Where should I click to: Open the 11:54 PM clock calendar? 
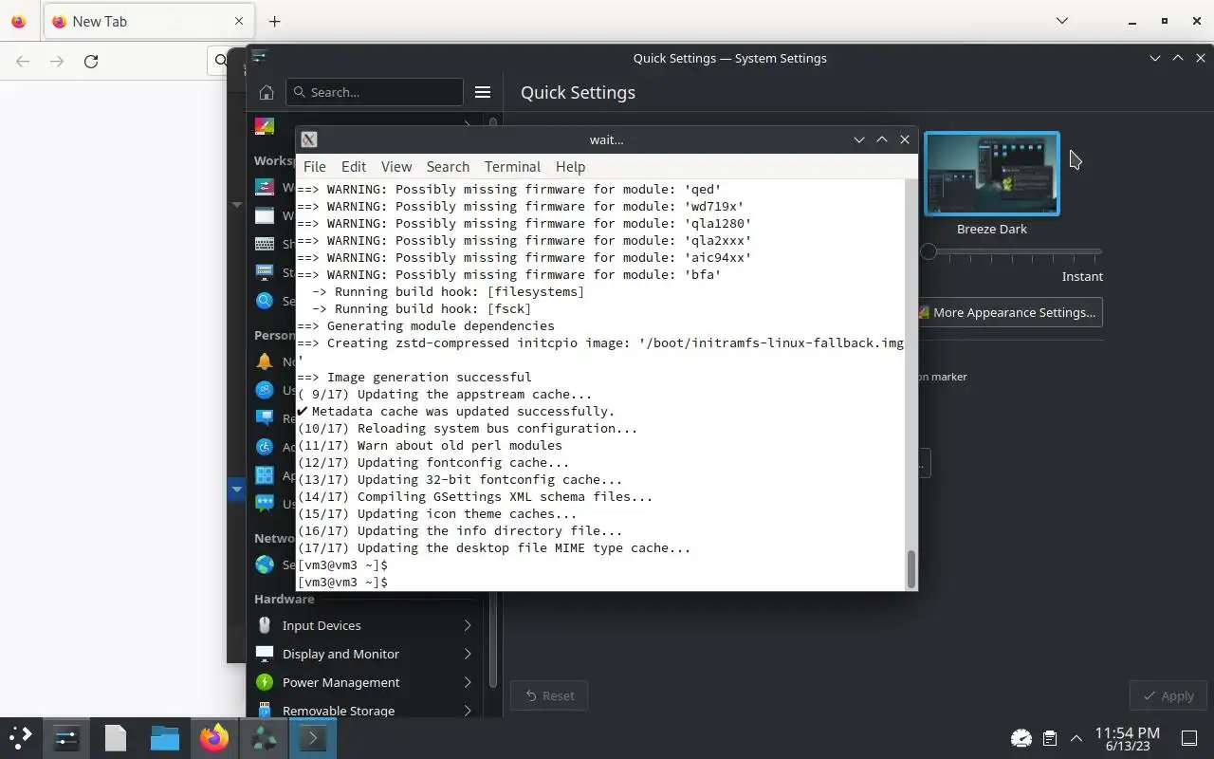[1127, 738]
